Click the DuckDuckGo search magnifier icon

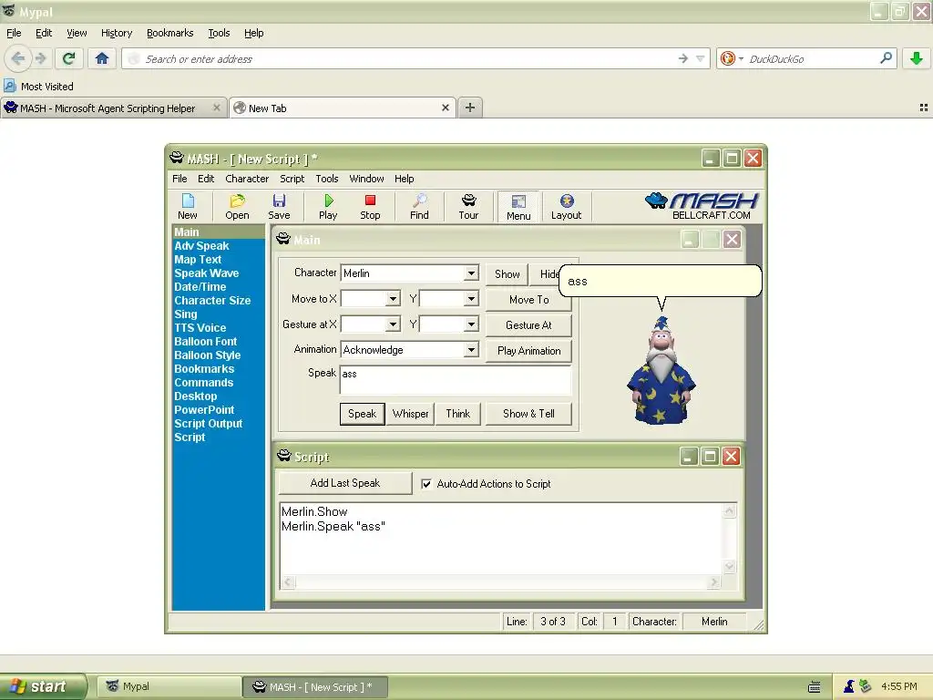coord(886,58)
